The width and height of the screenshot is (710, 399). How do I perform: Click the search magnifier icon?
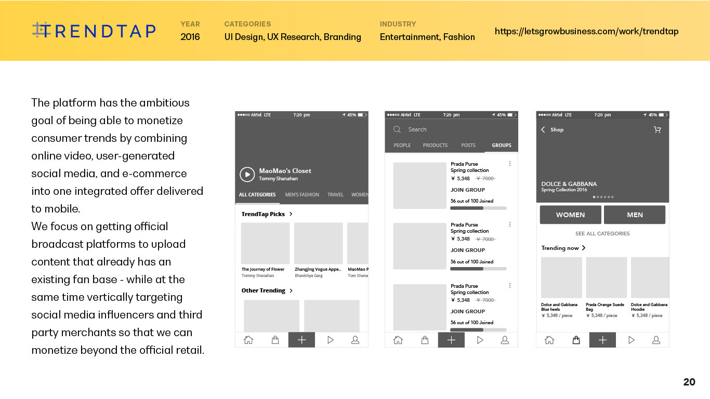click(x=397, y=129)
